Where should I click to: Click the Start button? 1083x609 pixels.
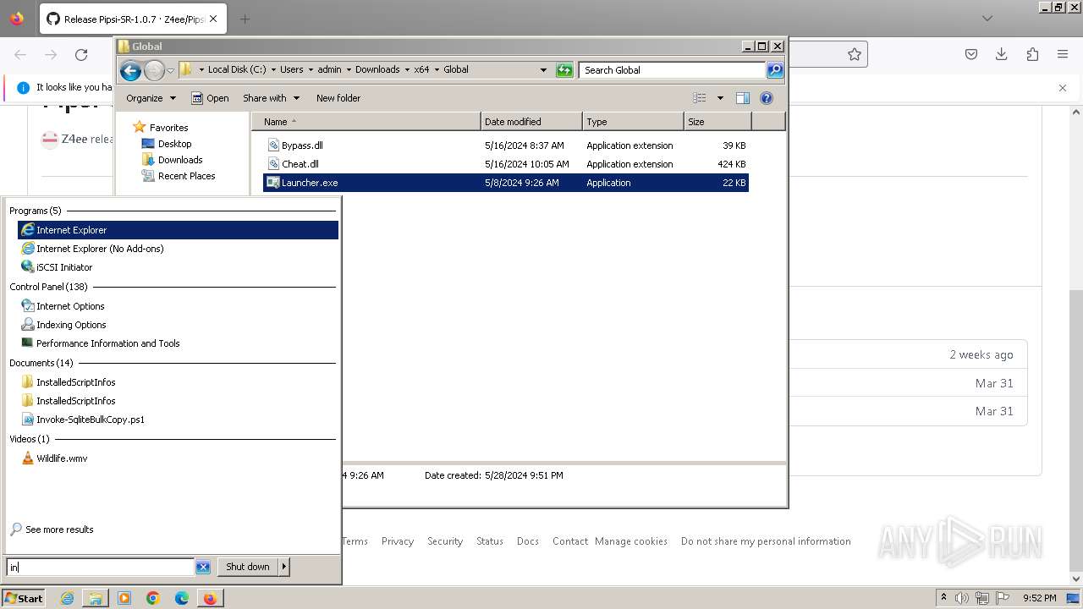pyautogui.click(x=23, y=598)
